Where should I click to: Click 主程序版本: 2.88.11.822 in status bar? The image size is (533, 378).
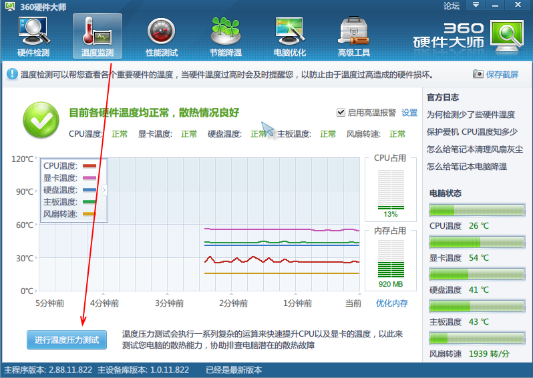48,370
